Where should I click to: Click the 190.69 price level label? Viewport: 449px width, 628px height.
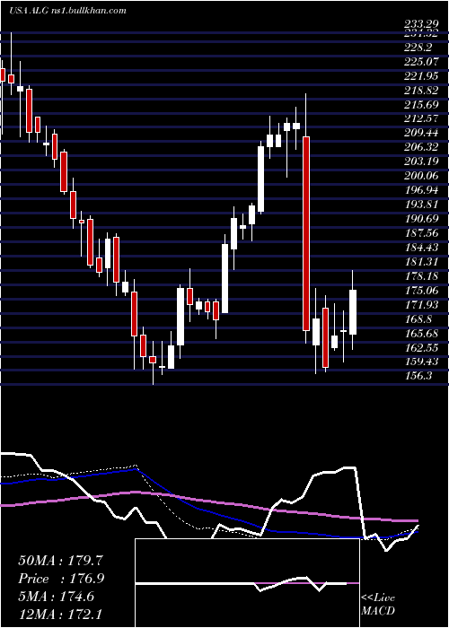(421, 219)
